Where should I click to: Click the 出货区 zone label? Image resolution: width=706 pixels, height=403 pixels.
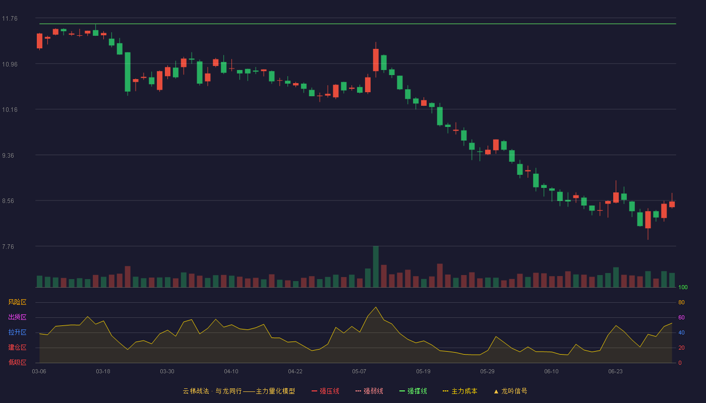point(18,317)
